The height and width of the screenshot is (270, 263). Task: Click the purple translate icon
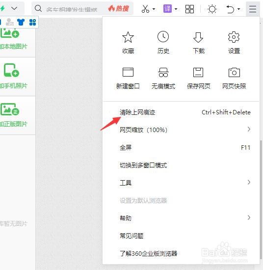click(167, 9)
